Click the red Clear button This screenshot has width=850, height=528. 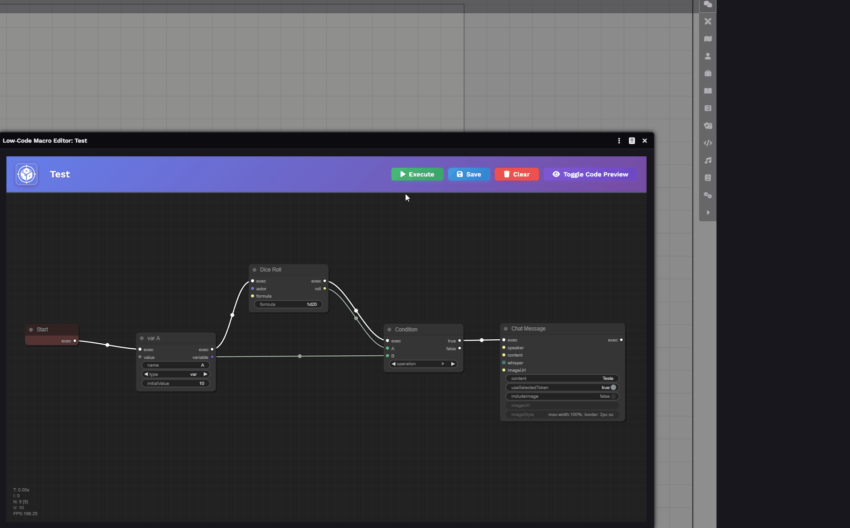[516, 174]
